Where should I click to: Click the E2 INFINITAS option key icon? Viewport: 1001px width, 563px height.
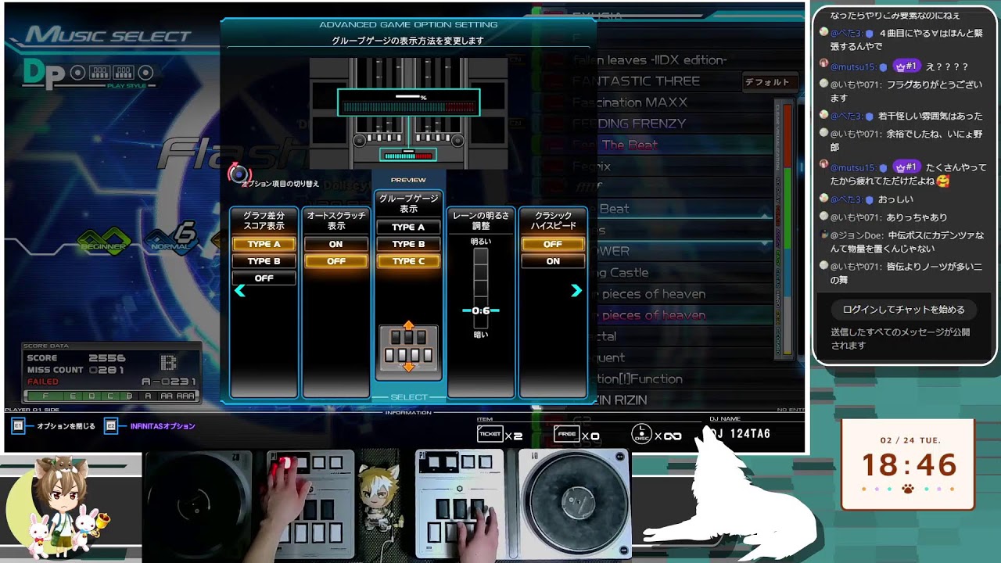(111, 426)
